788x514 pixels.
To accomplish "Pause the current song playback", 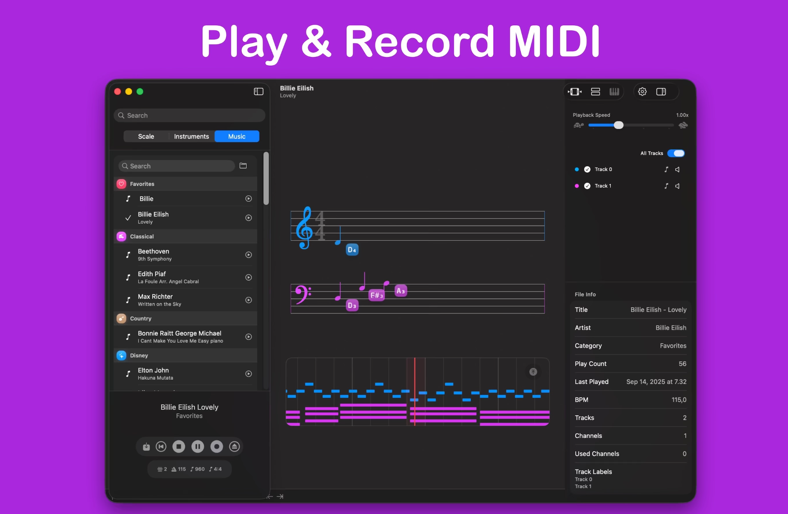I will click(198, 446).
